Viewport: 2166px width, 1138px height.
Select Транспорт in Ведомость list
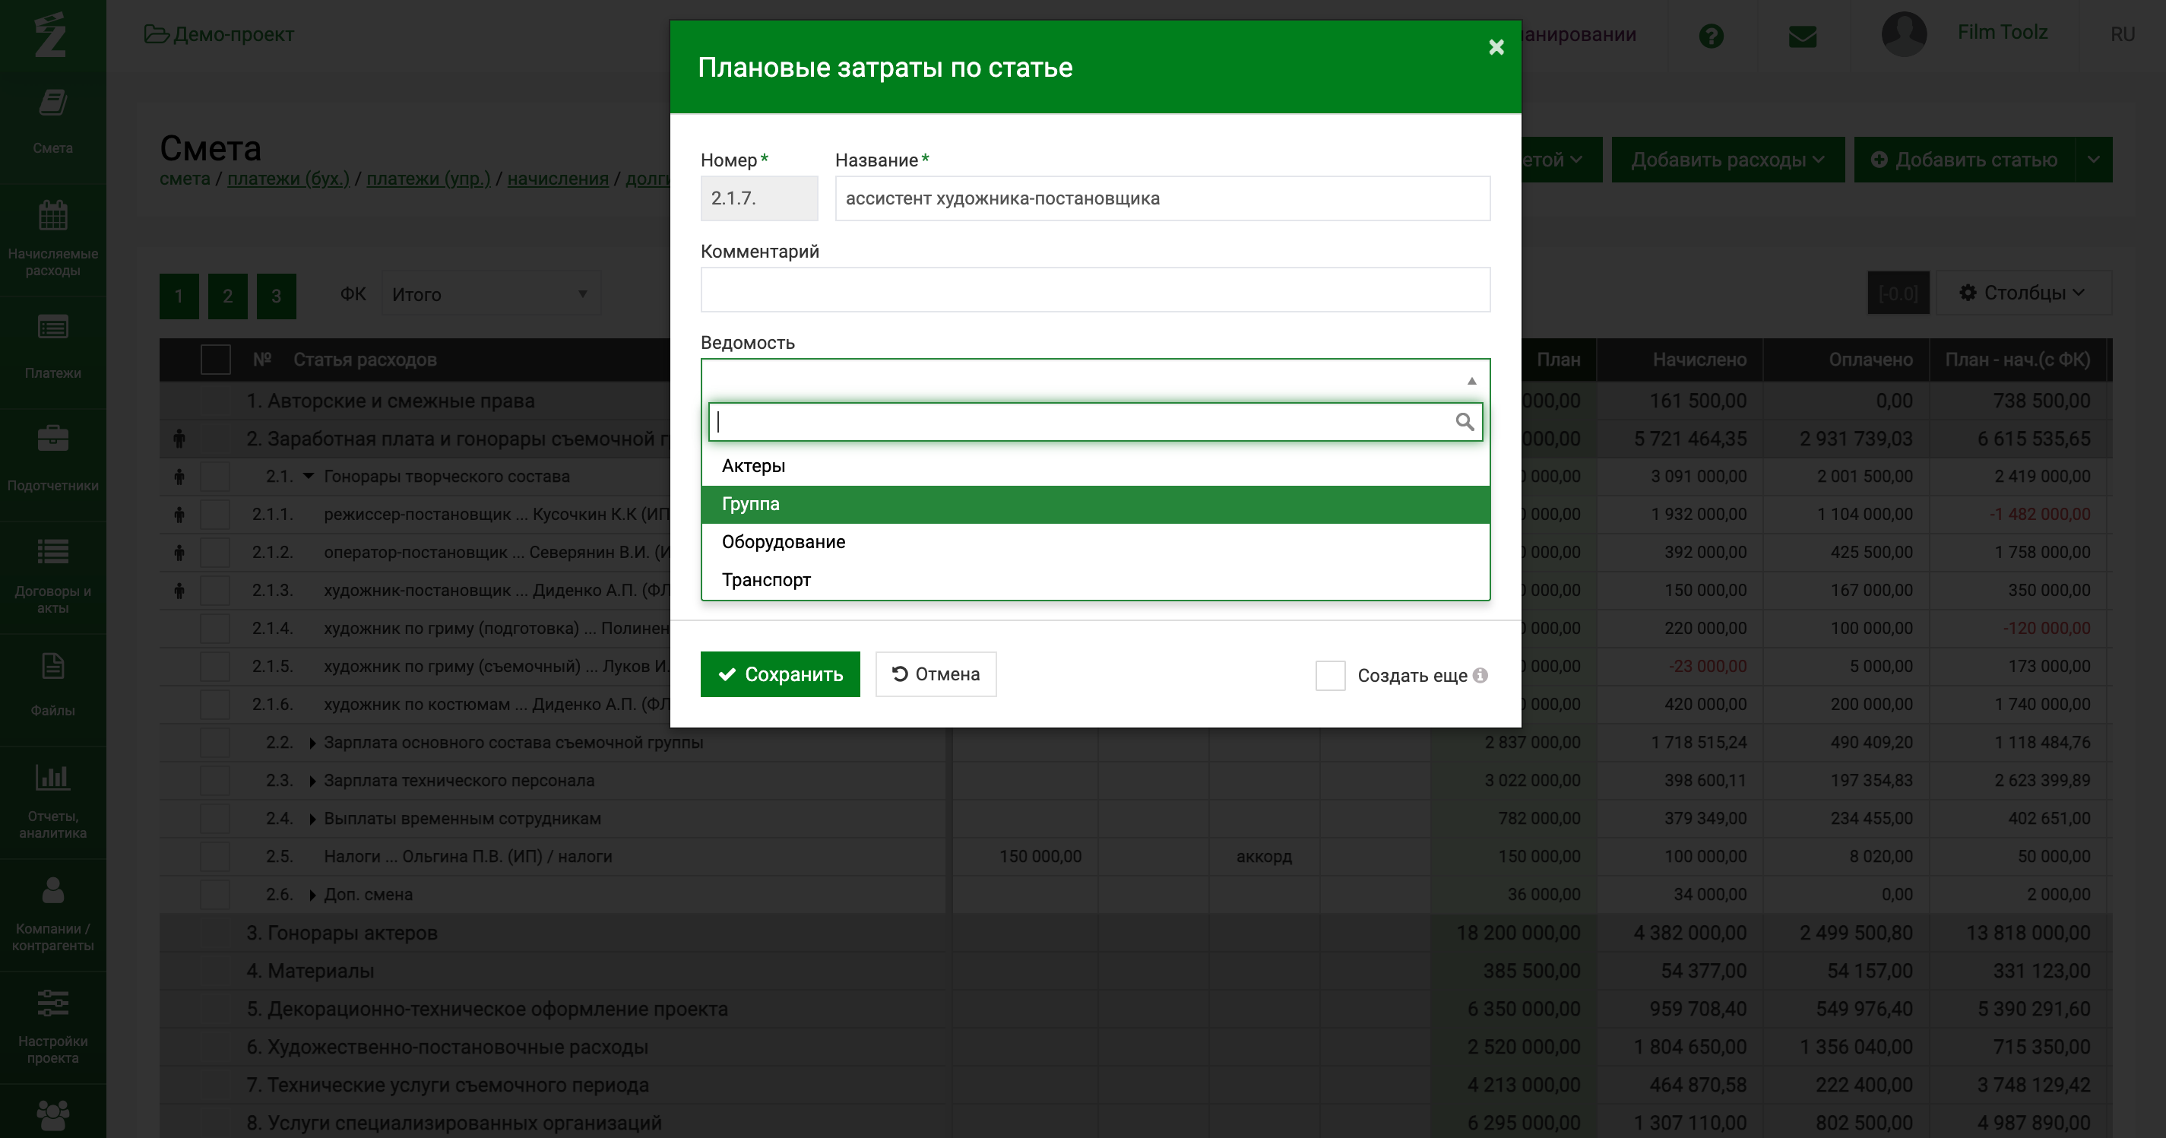click(1094, 579)
